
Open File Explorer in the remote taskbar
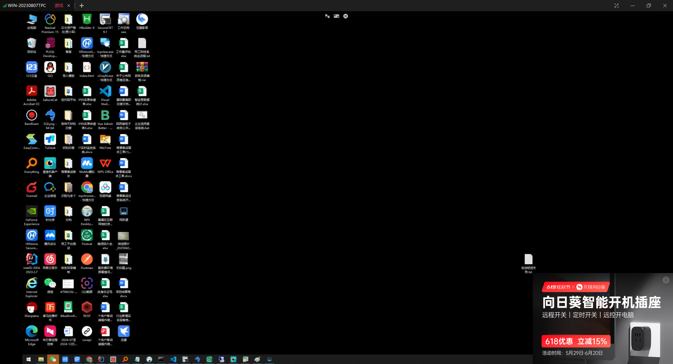41,359
